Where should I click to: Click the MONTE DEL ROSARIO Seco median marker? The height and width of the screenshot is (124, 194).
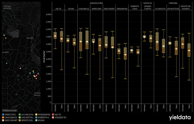(x=189, y=51)
